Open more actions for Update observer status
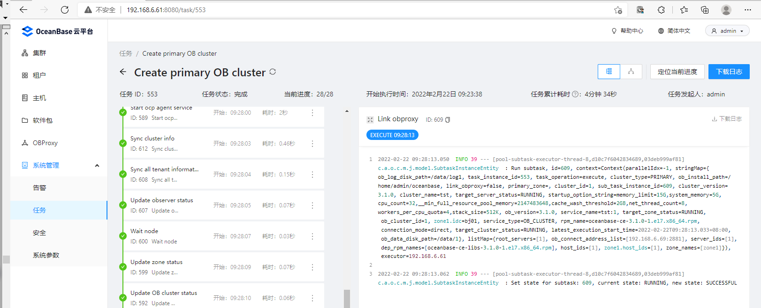 click(x=312, y=205)
